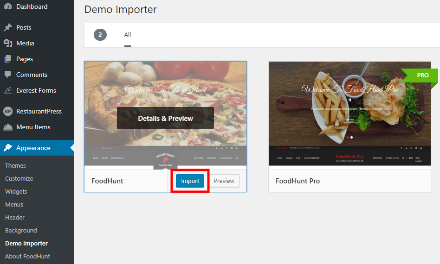
Task: Click the FoodHunt demo name
Action: pyautogui.click(x=107, y=181)
